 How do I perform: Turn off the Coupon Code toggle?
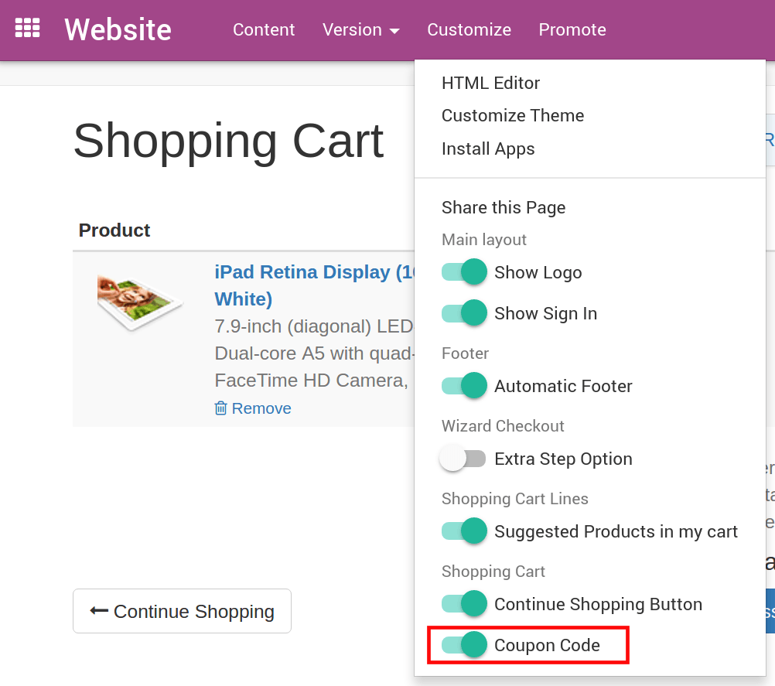pyautogui.click(x=463, y=643)
